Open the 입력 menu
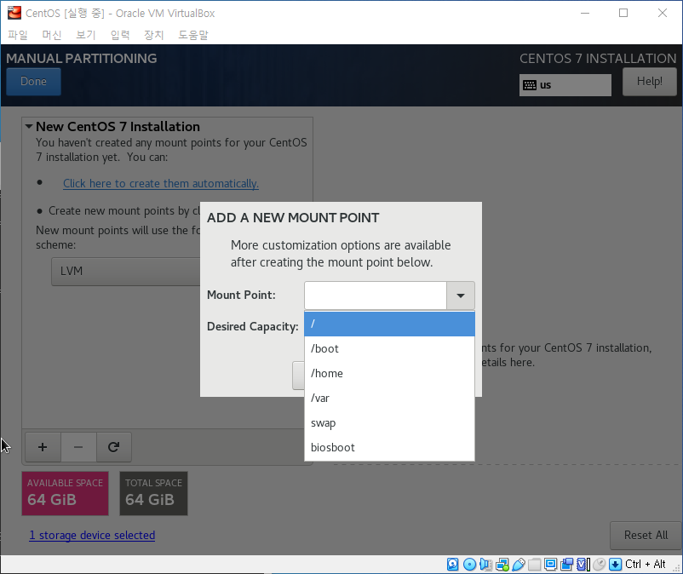Screen dimensions: 683x574 tap(120, 35)
